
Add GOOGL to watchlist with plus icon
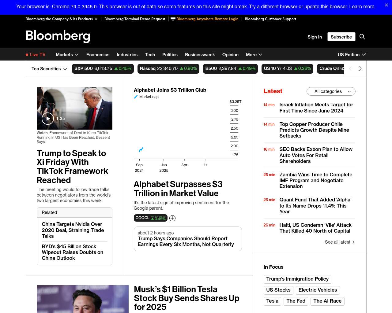172,218
